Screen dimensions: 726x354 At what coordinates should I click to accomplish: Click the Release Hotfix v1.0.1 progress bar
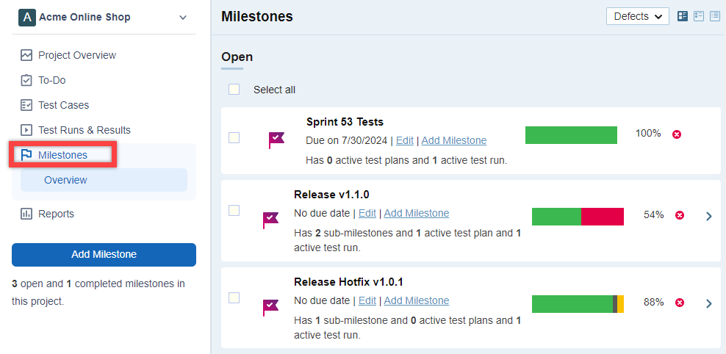tap(578, 303)
